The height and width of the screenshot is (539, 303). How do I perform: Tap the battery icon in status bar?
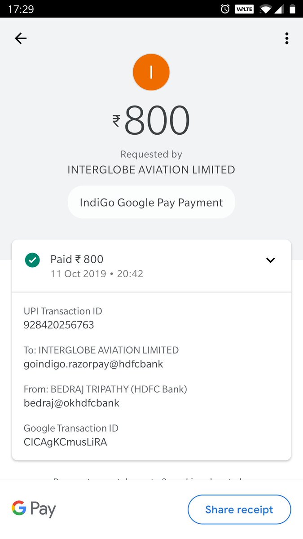point(292,9)
